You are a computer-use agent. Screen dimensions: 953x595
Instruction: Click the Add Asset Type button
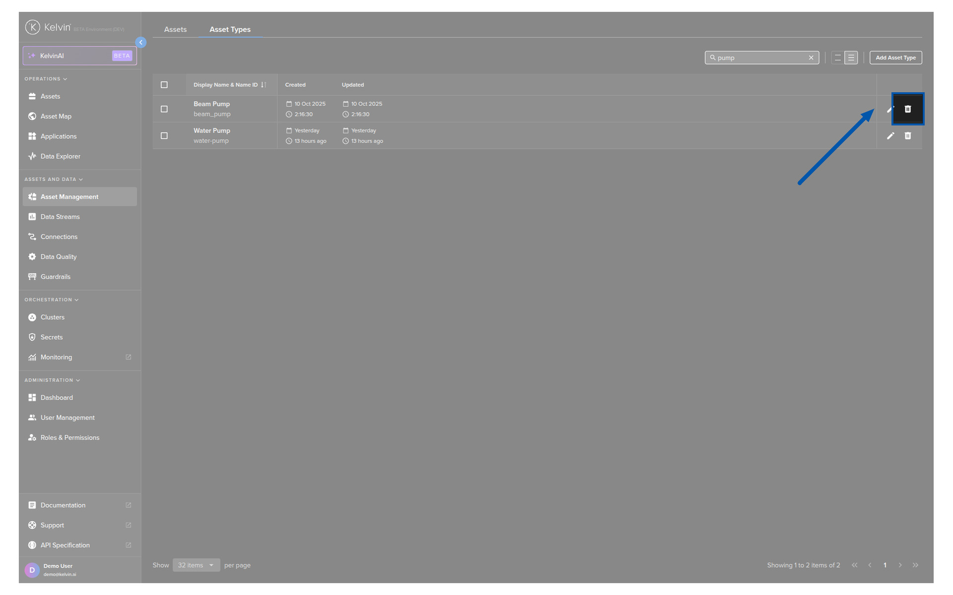point(895,58)
